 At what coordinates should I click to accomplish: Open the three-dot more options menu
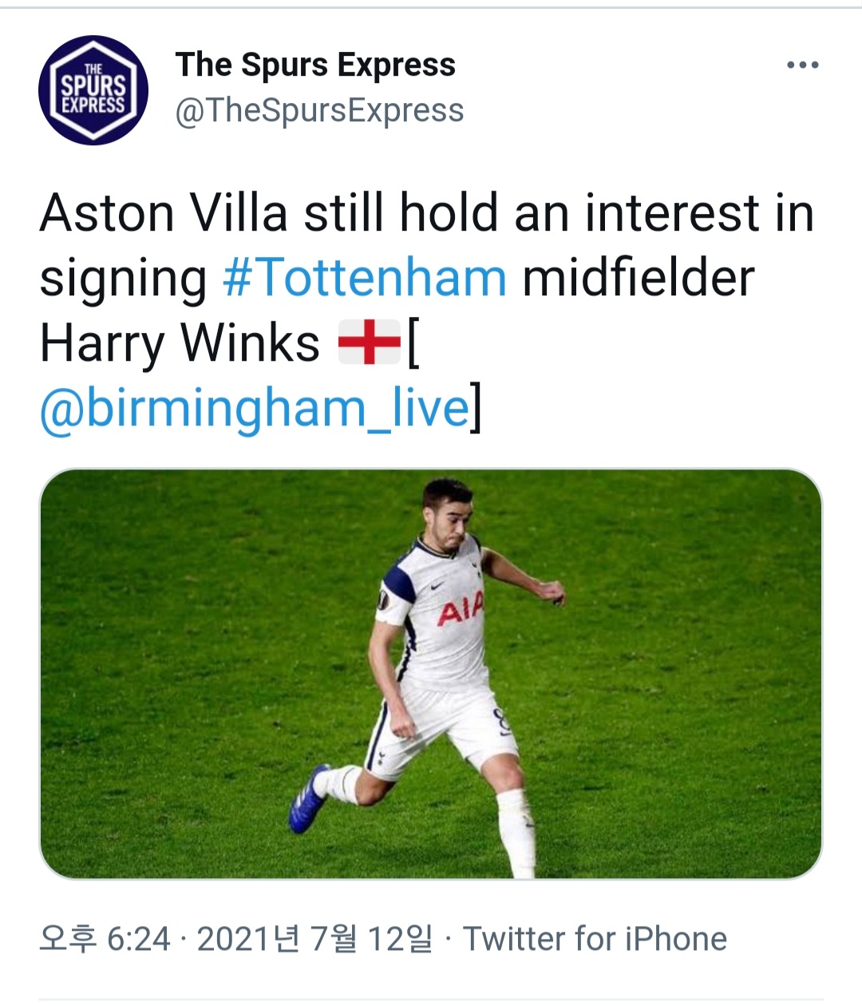coord(802,65)
